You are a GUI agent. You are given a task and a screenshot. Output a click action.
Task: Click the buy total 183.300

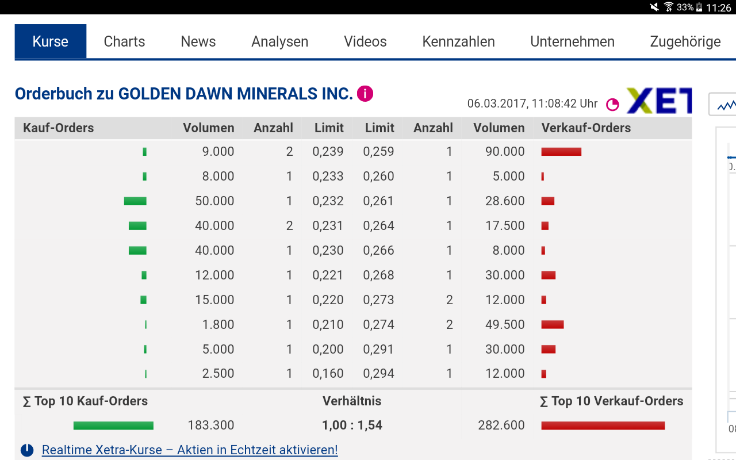pyautogui.click(x=211, y=425)
